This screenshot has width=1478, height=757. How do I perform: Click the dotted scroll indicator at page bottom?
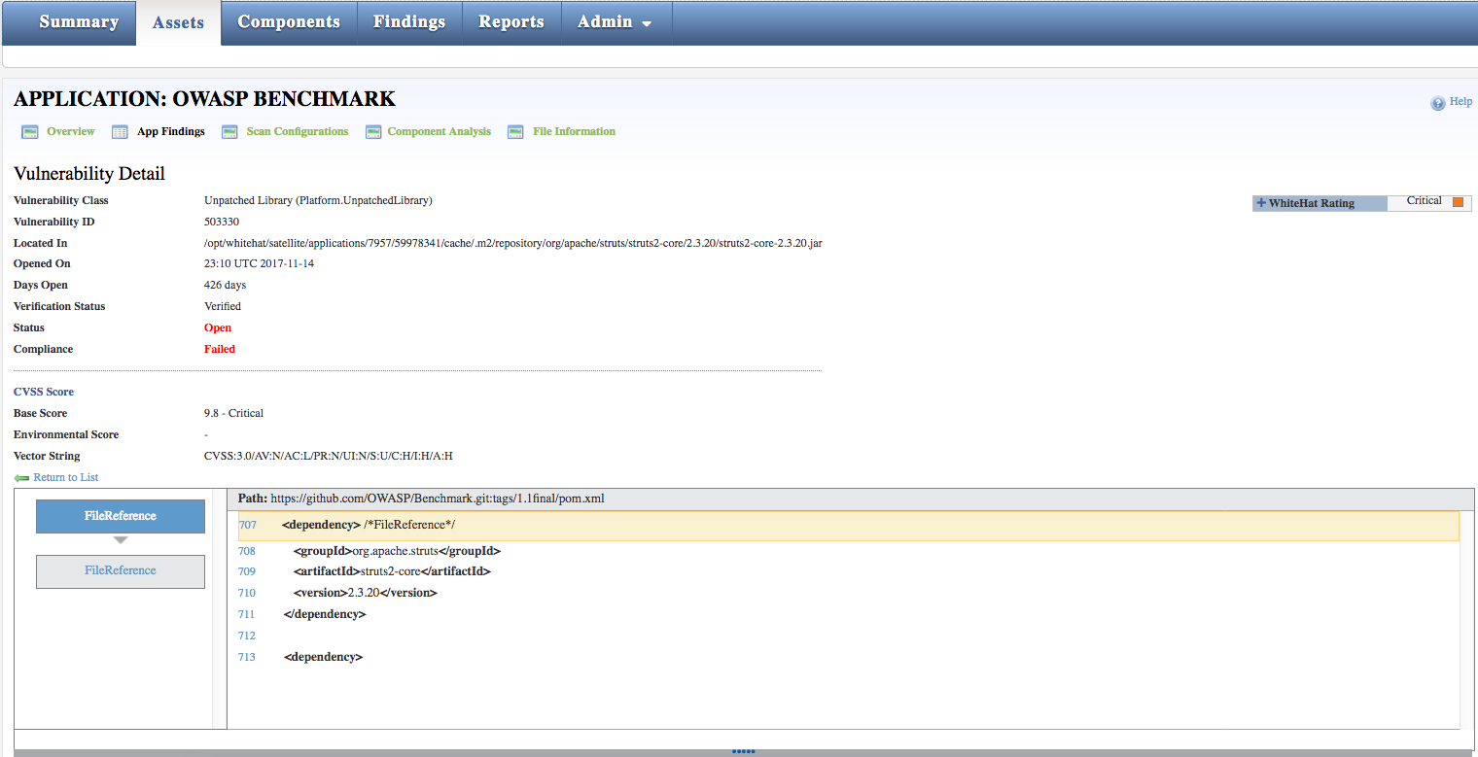pyautogui.click(x=743, y=750)
